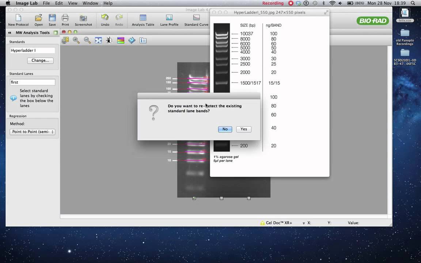Uncheck the first lane standard checkbox

coord(194,198)
